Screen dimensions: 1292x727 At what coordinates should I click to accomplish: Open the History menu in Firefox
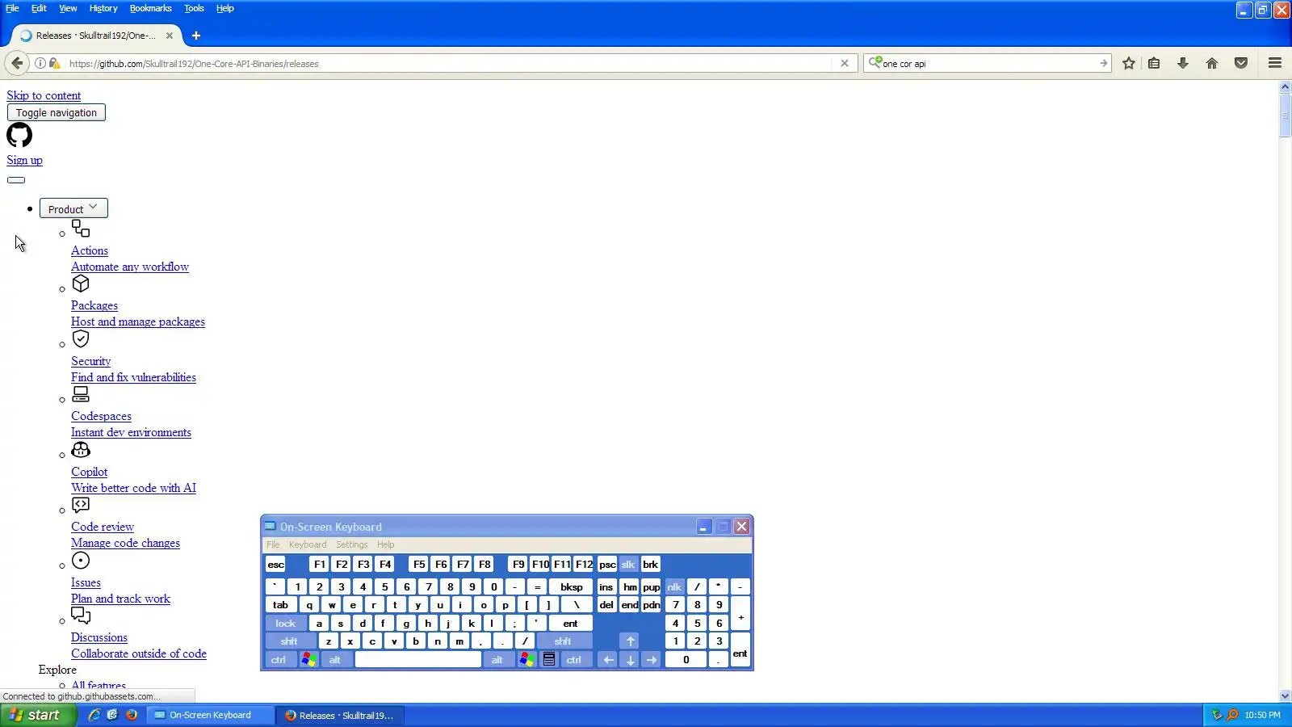click(x=103, y=8)
